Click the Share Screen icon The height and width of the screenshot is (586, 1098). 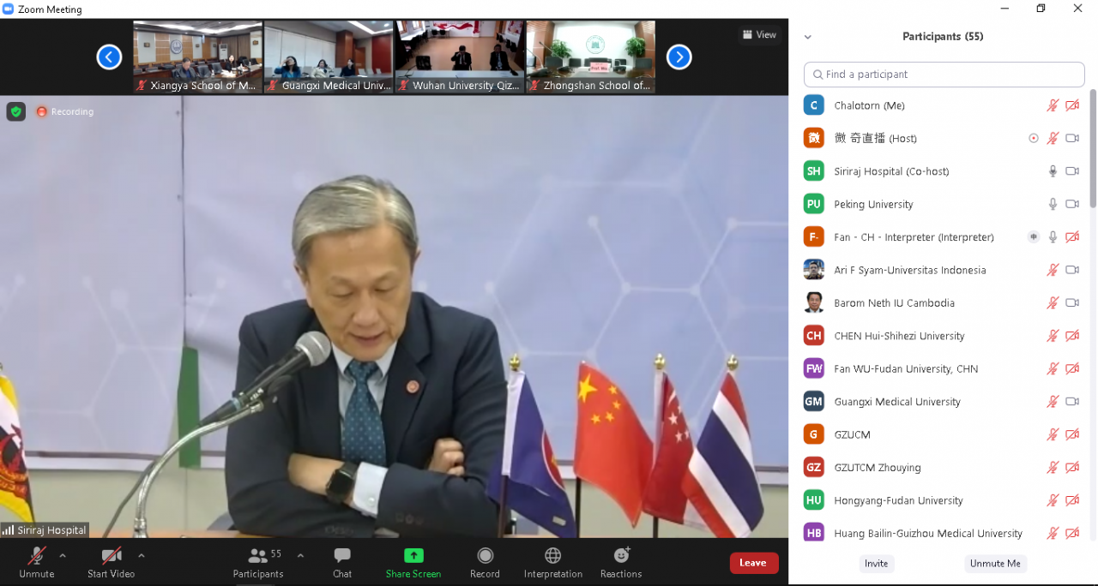(413, 556)
